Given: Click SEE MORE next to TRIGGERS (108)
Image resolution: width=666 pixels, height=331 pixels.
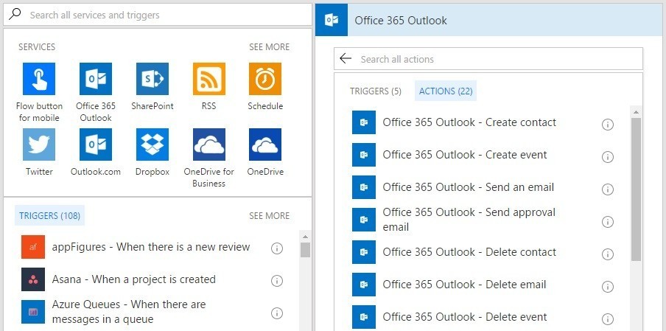Looking at the screenshot, I should [270, 215].
